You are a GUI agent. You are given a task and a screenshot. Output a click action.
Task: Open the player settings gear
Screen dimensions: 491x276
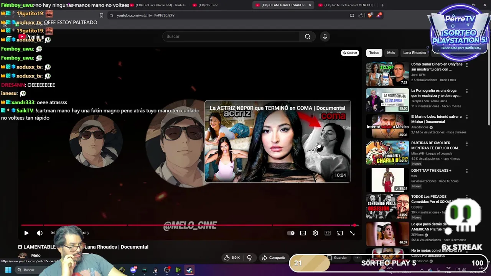click(315, 233)
